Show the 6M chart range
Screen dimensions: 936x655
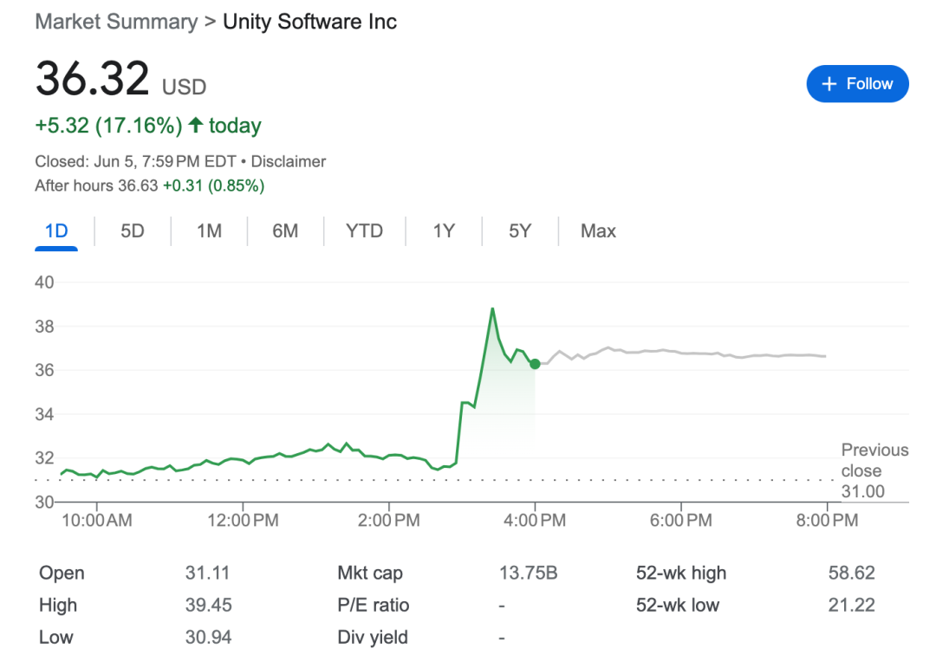pos(285,231)
